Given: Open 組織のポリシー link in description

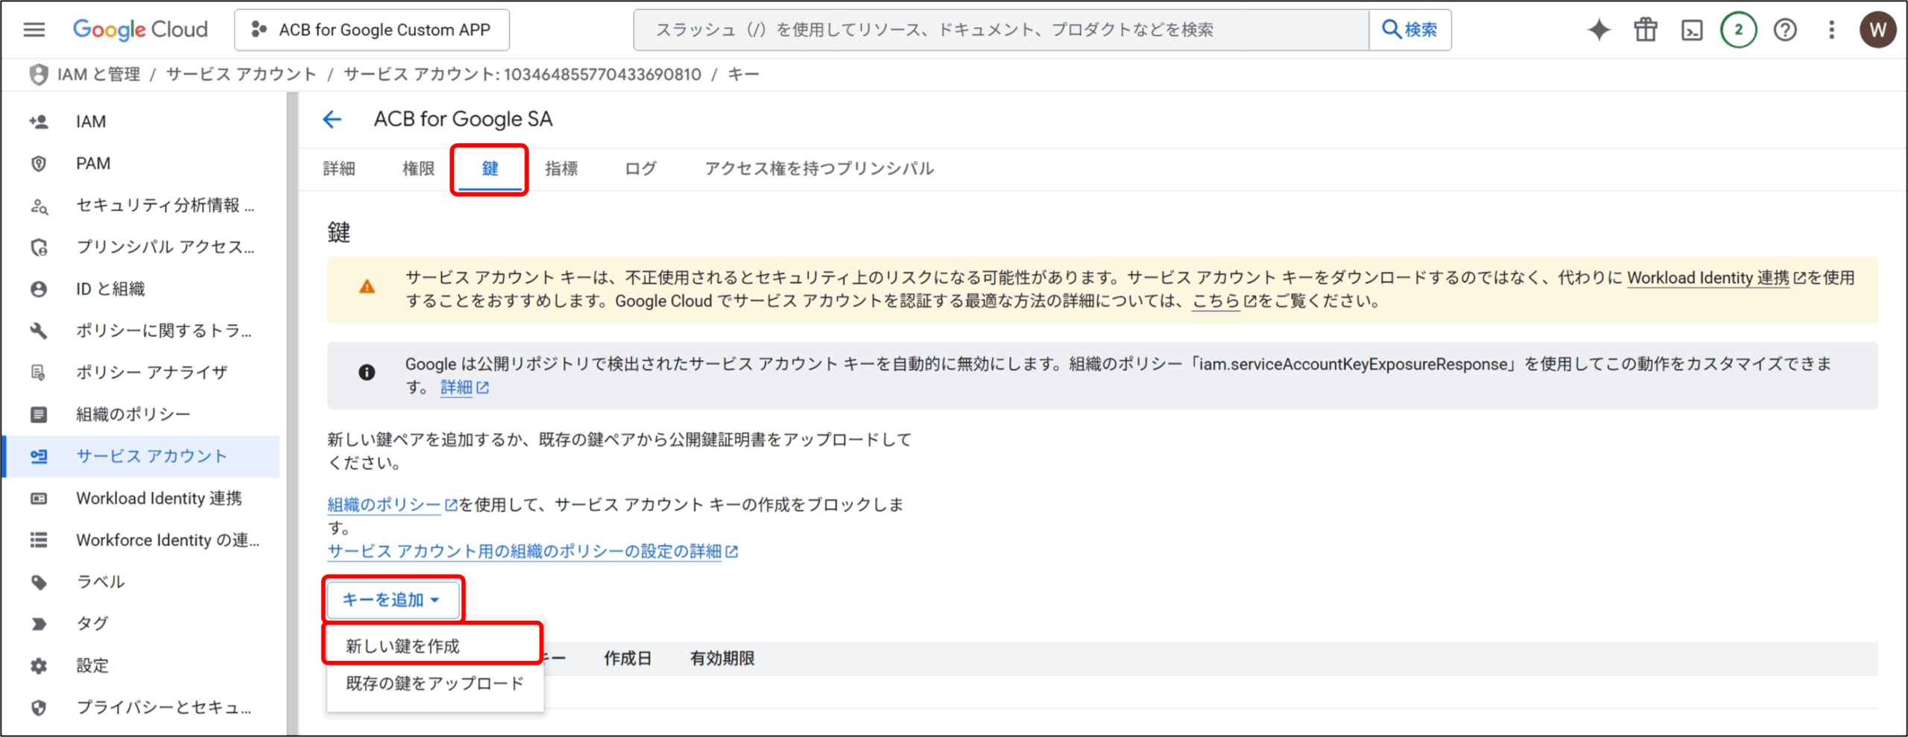Looking at the screenshot, I should pos(384,505).
